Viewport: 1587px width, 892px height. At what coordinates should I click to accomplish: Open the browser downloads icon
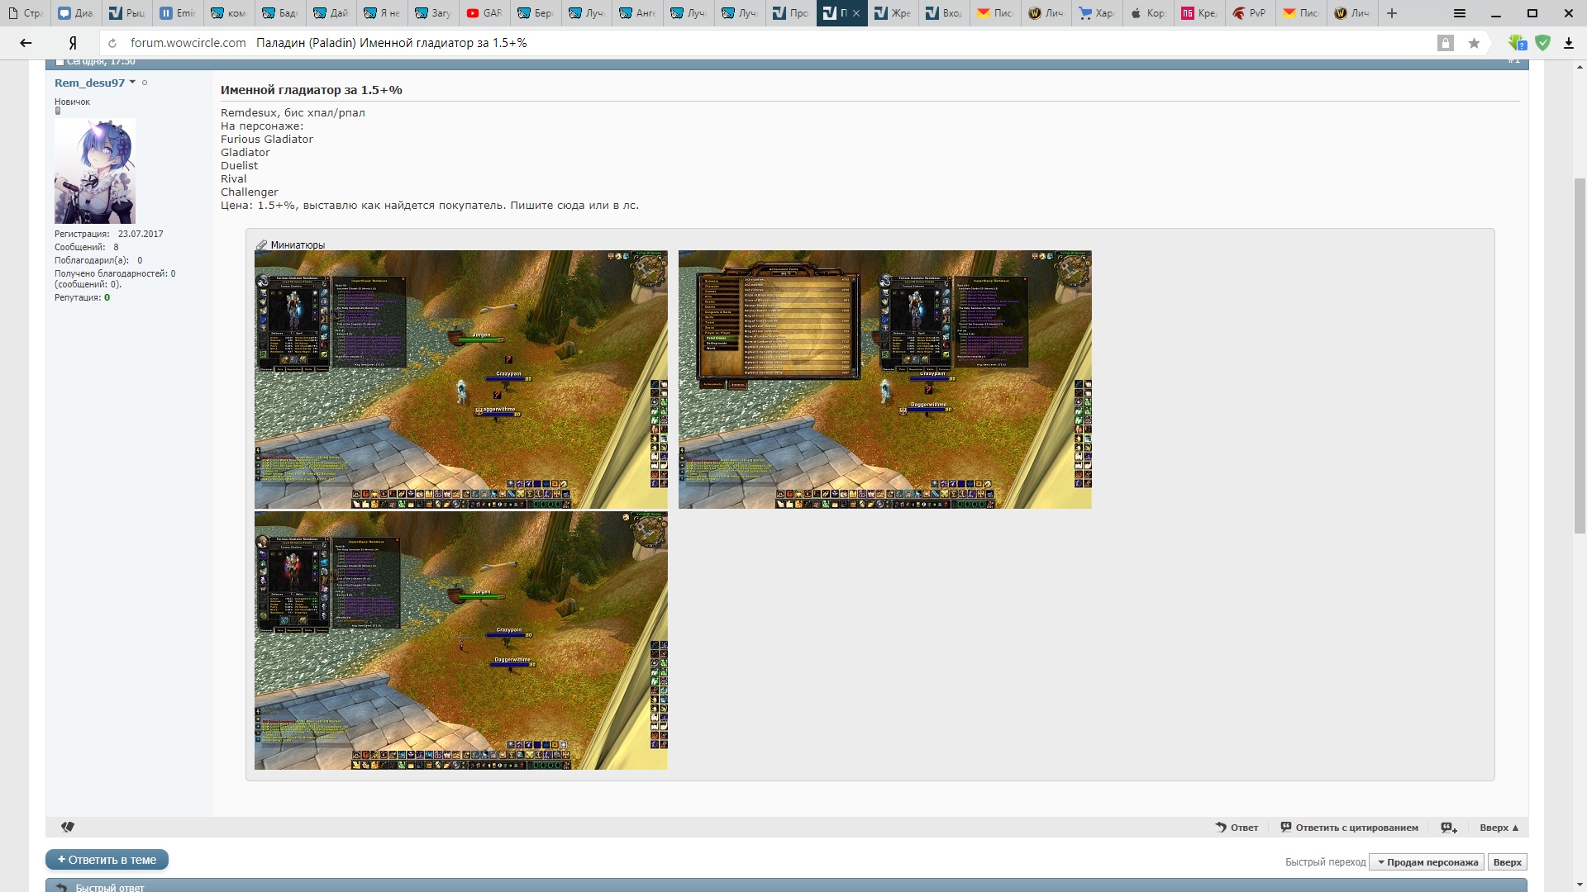1568,43
